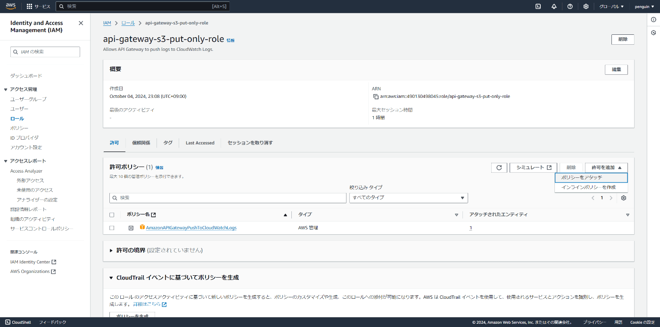This screenshot has height=327, width=660.
Task: Open IAM Identity Center external link
Action: [x=33, y=262]
